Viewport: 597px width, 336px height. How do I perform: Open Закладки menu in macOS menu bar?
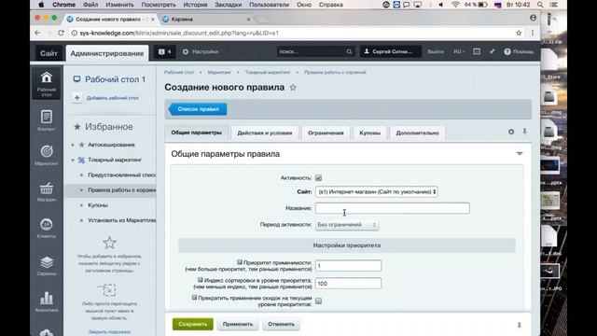[x=228, y=5]
